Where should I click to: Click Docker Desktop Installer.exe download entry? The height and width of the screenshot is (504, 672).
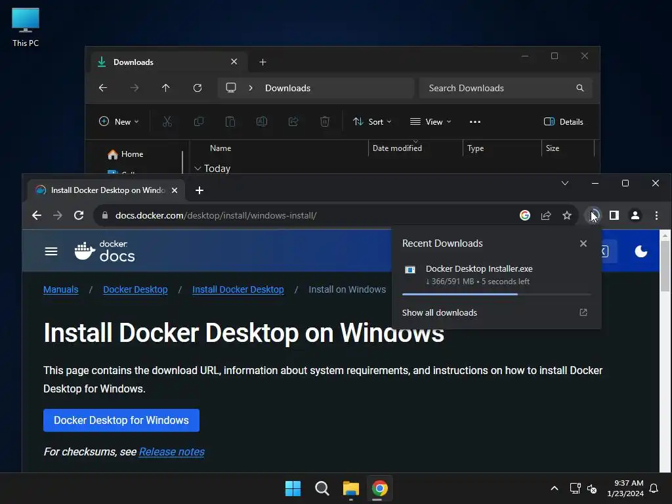pyautogui.click(x=496, y=275)
